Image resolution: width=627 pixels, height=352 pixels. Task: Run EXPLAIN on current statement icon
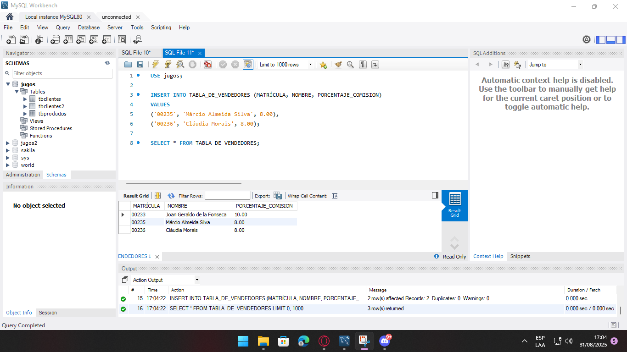pos(180,65)
